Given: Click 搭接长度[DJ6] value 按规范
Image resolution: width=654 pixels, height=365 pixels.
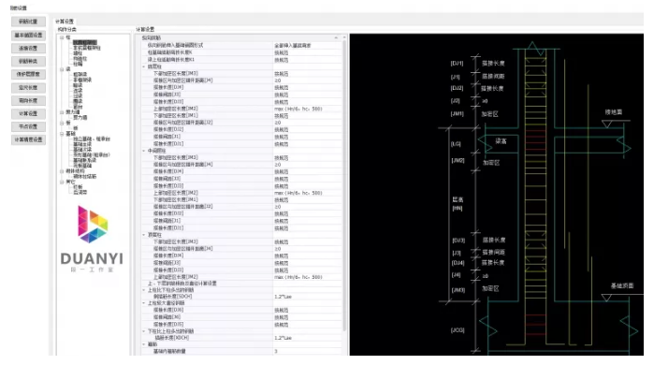Looking at the screenshot, I should pos(307,311).
